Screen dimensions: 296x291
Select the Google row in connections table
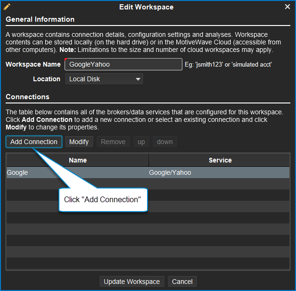148,172
